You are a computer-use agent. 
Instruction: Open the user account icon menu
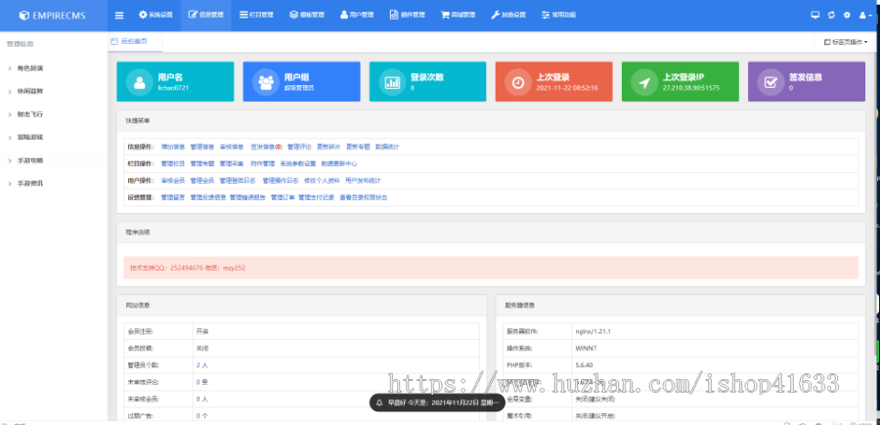click(x=864, y=15)
